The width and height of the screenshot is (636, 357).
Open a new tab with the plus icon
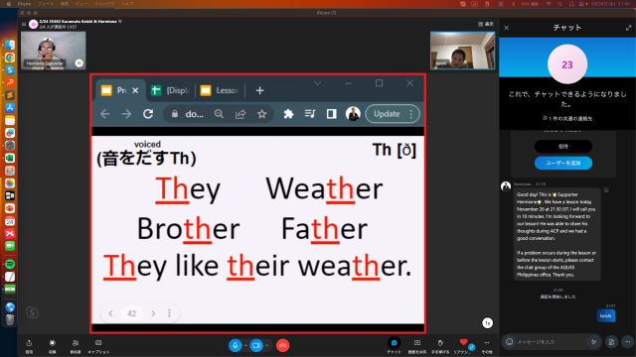pyautogui.click(x=260, y=90)
